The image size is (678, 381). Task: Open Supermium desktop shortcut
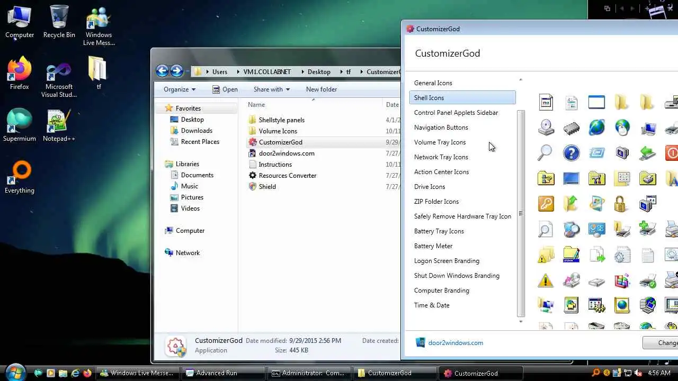point(20,125)
